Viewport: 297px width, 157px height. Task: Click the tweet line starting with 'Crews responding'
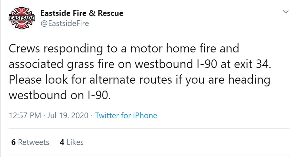(124, 49)
